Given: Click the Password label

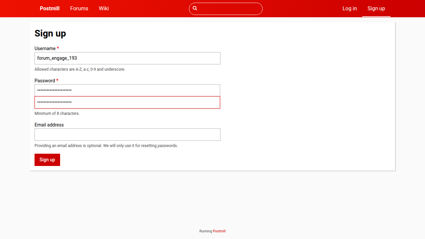Looking at the screenshot, I should pyautogui.click(x=45, y=81).
